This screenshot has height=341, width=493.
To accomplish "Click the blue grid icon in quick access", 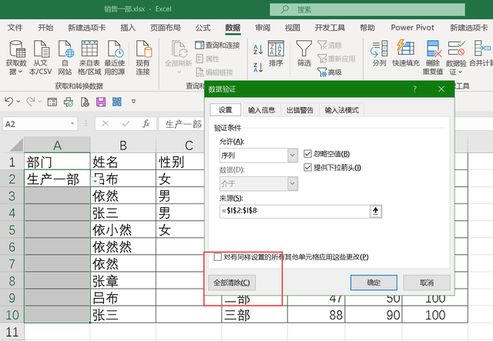I will tap(117, 102).
